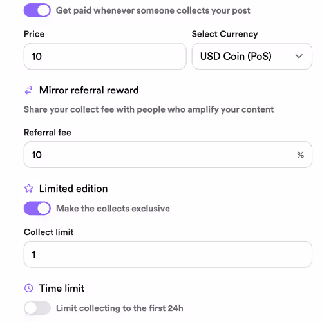Turn off the get paid on collect toggle

[x=37, y=10]
